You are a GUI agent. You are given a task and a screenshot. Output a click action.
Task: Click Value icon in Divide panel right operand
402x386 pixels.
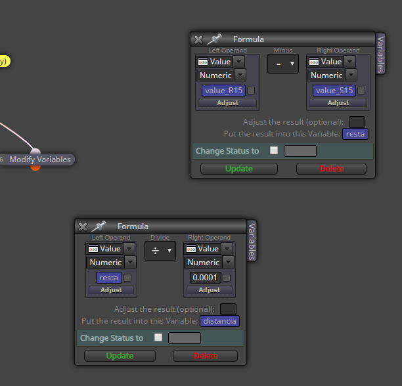click(191, 249)
